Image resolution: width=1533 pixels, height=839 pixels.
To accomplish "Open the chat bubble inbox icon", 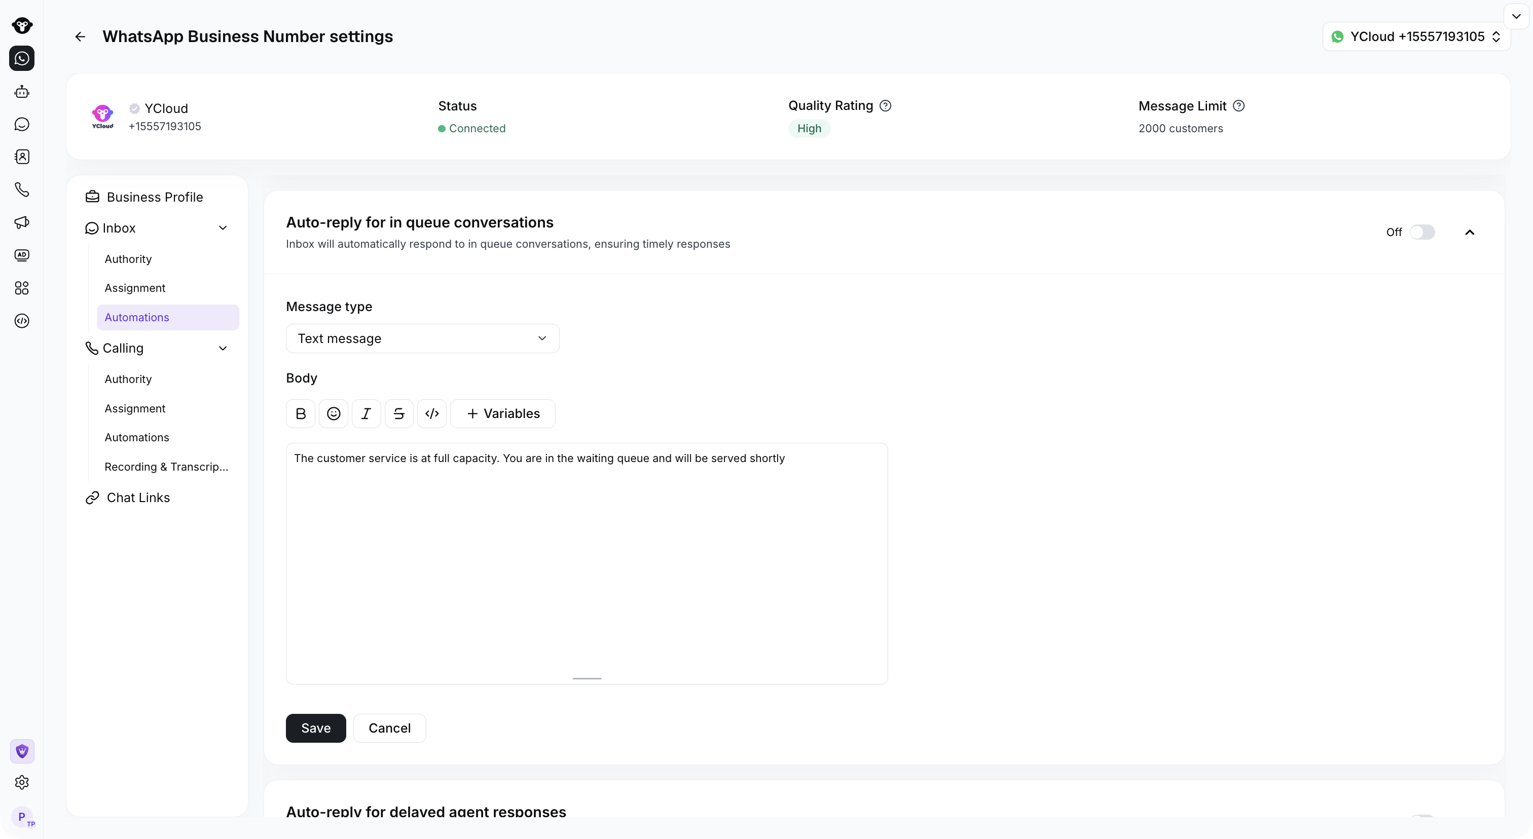I will point(22,124).
